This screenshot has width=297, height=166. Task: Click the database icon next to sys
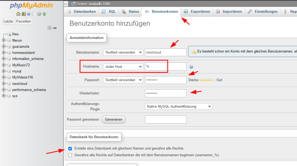[x=9, y=96]
